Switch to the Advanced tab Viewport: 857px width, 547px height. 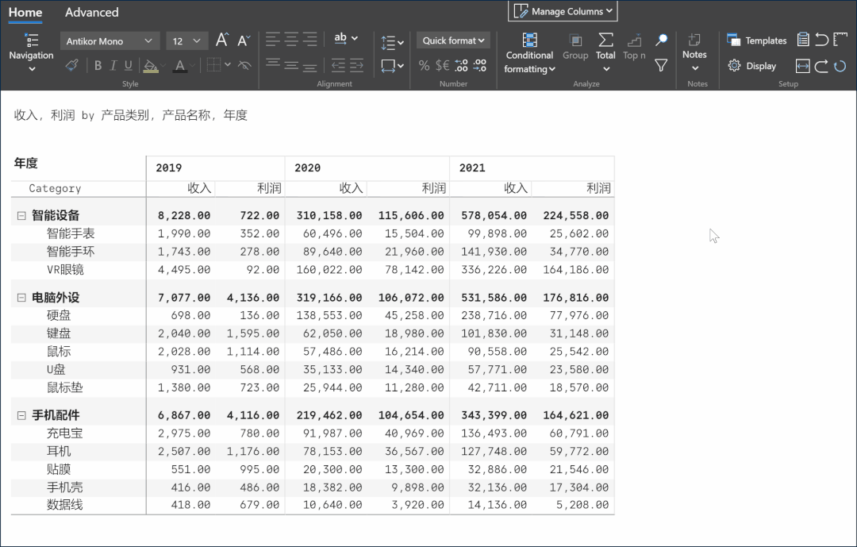[92, 12]
